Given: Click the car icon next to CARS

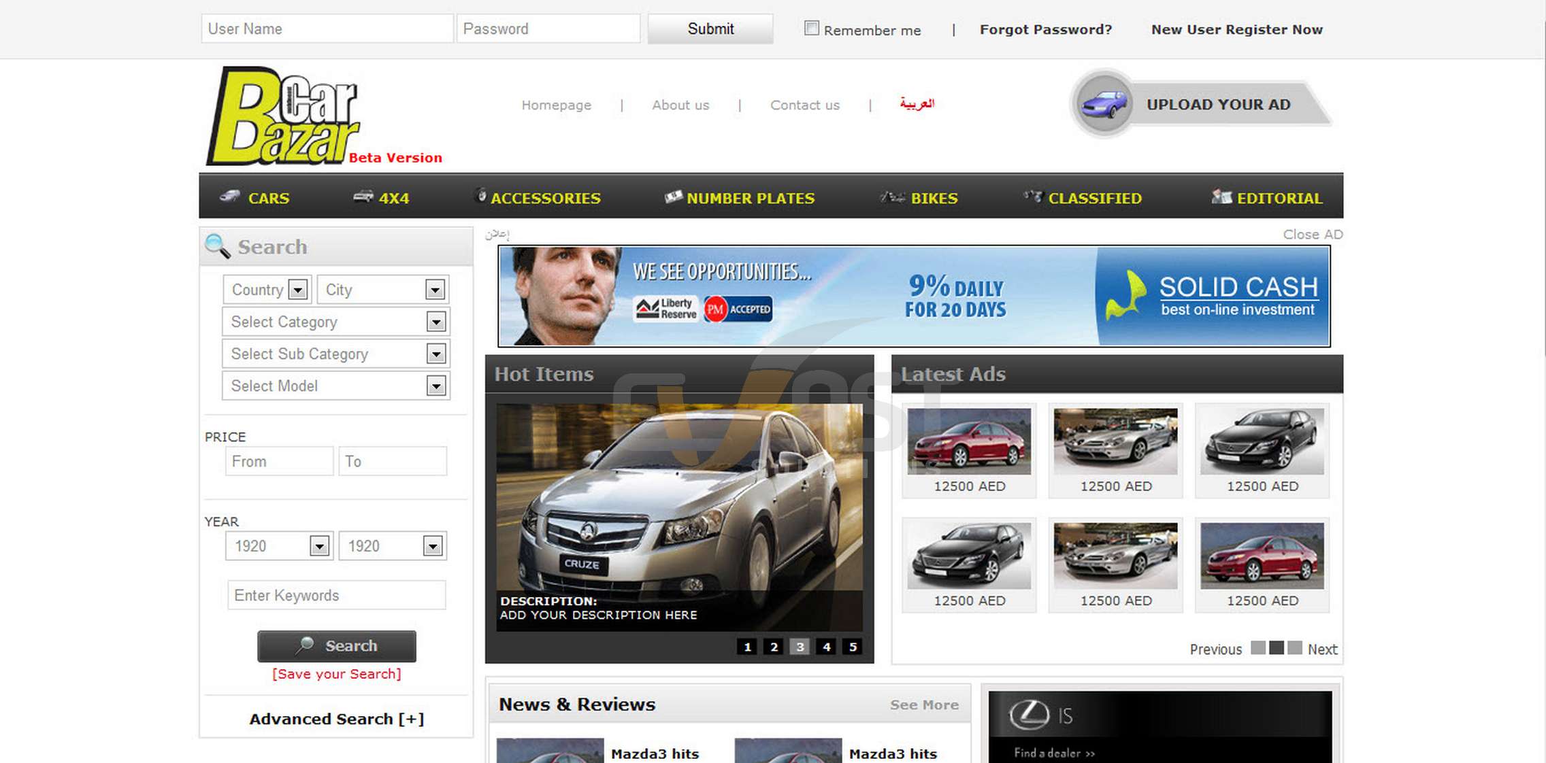Looking at the screenshot, I should pyautogui.click(x=230, y=197).
